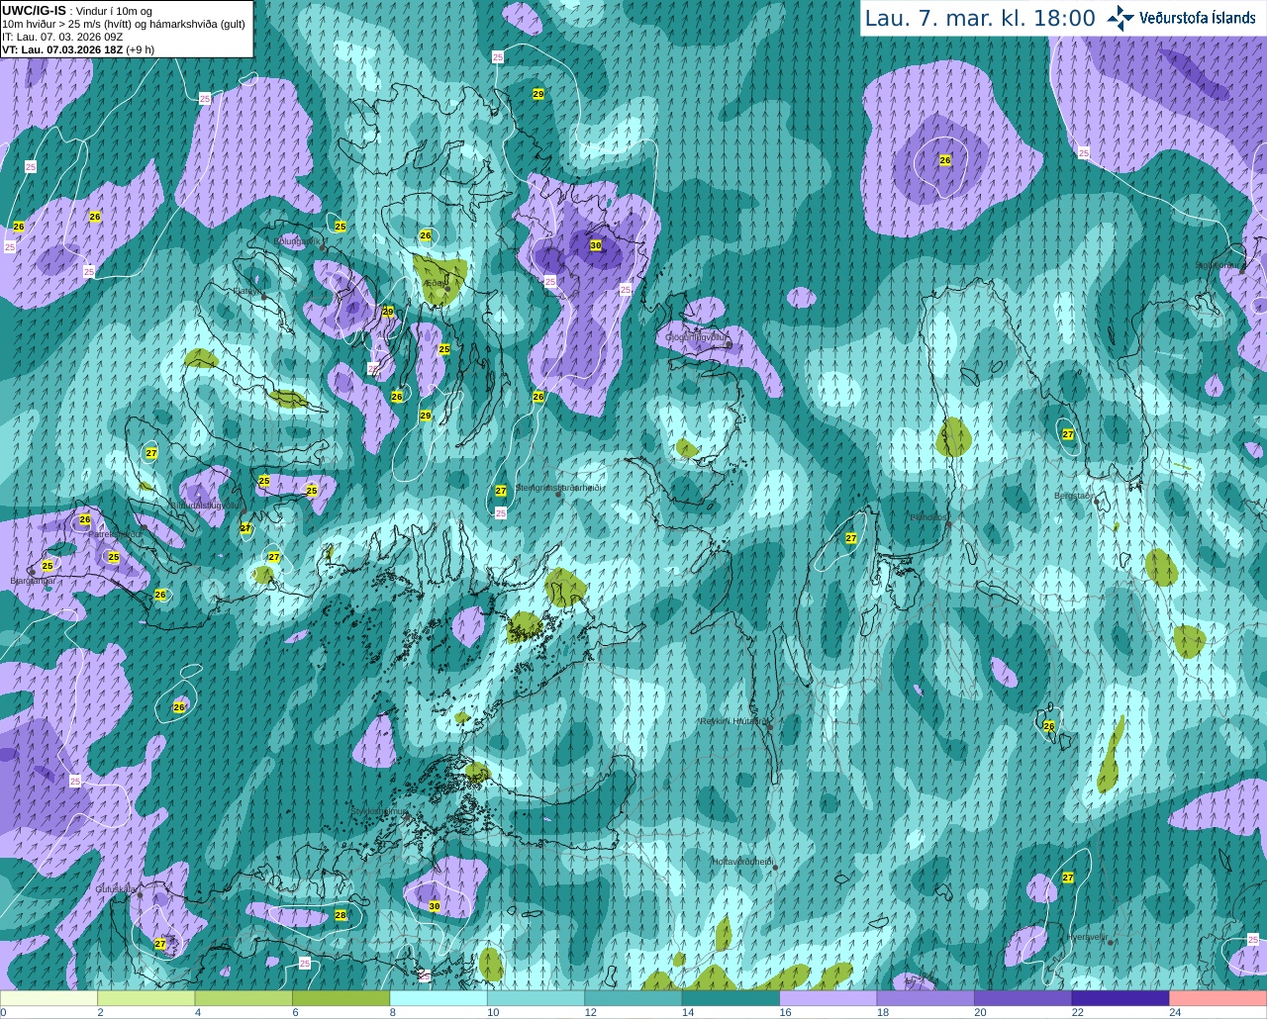Image resolution: width=1267 pixels, height=1019 pixels.
Task: Click the Hveravellir station label
Action: click(x=1087, y=936)
